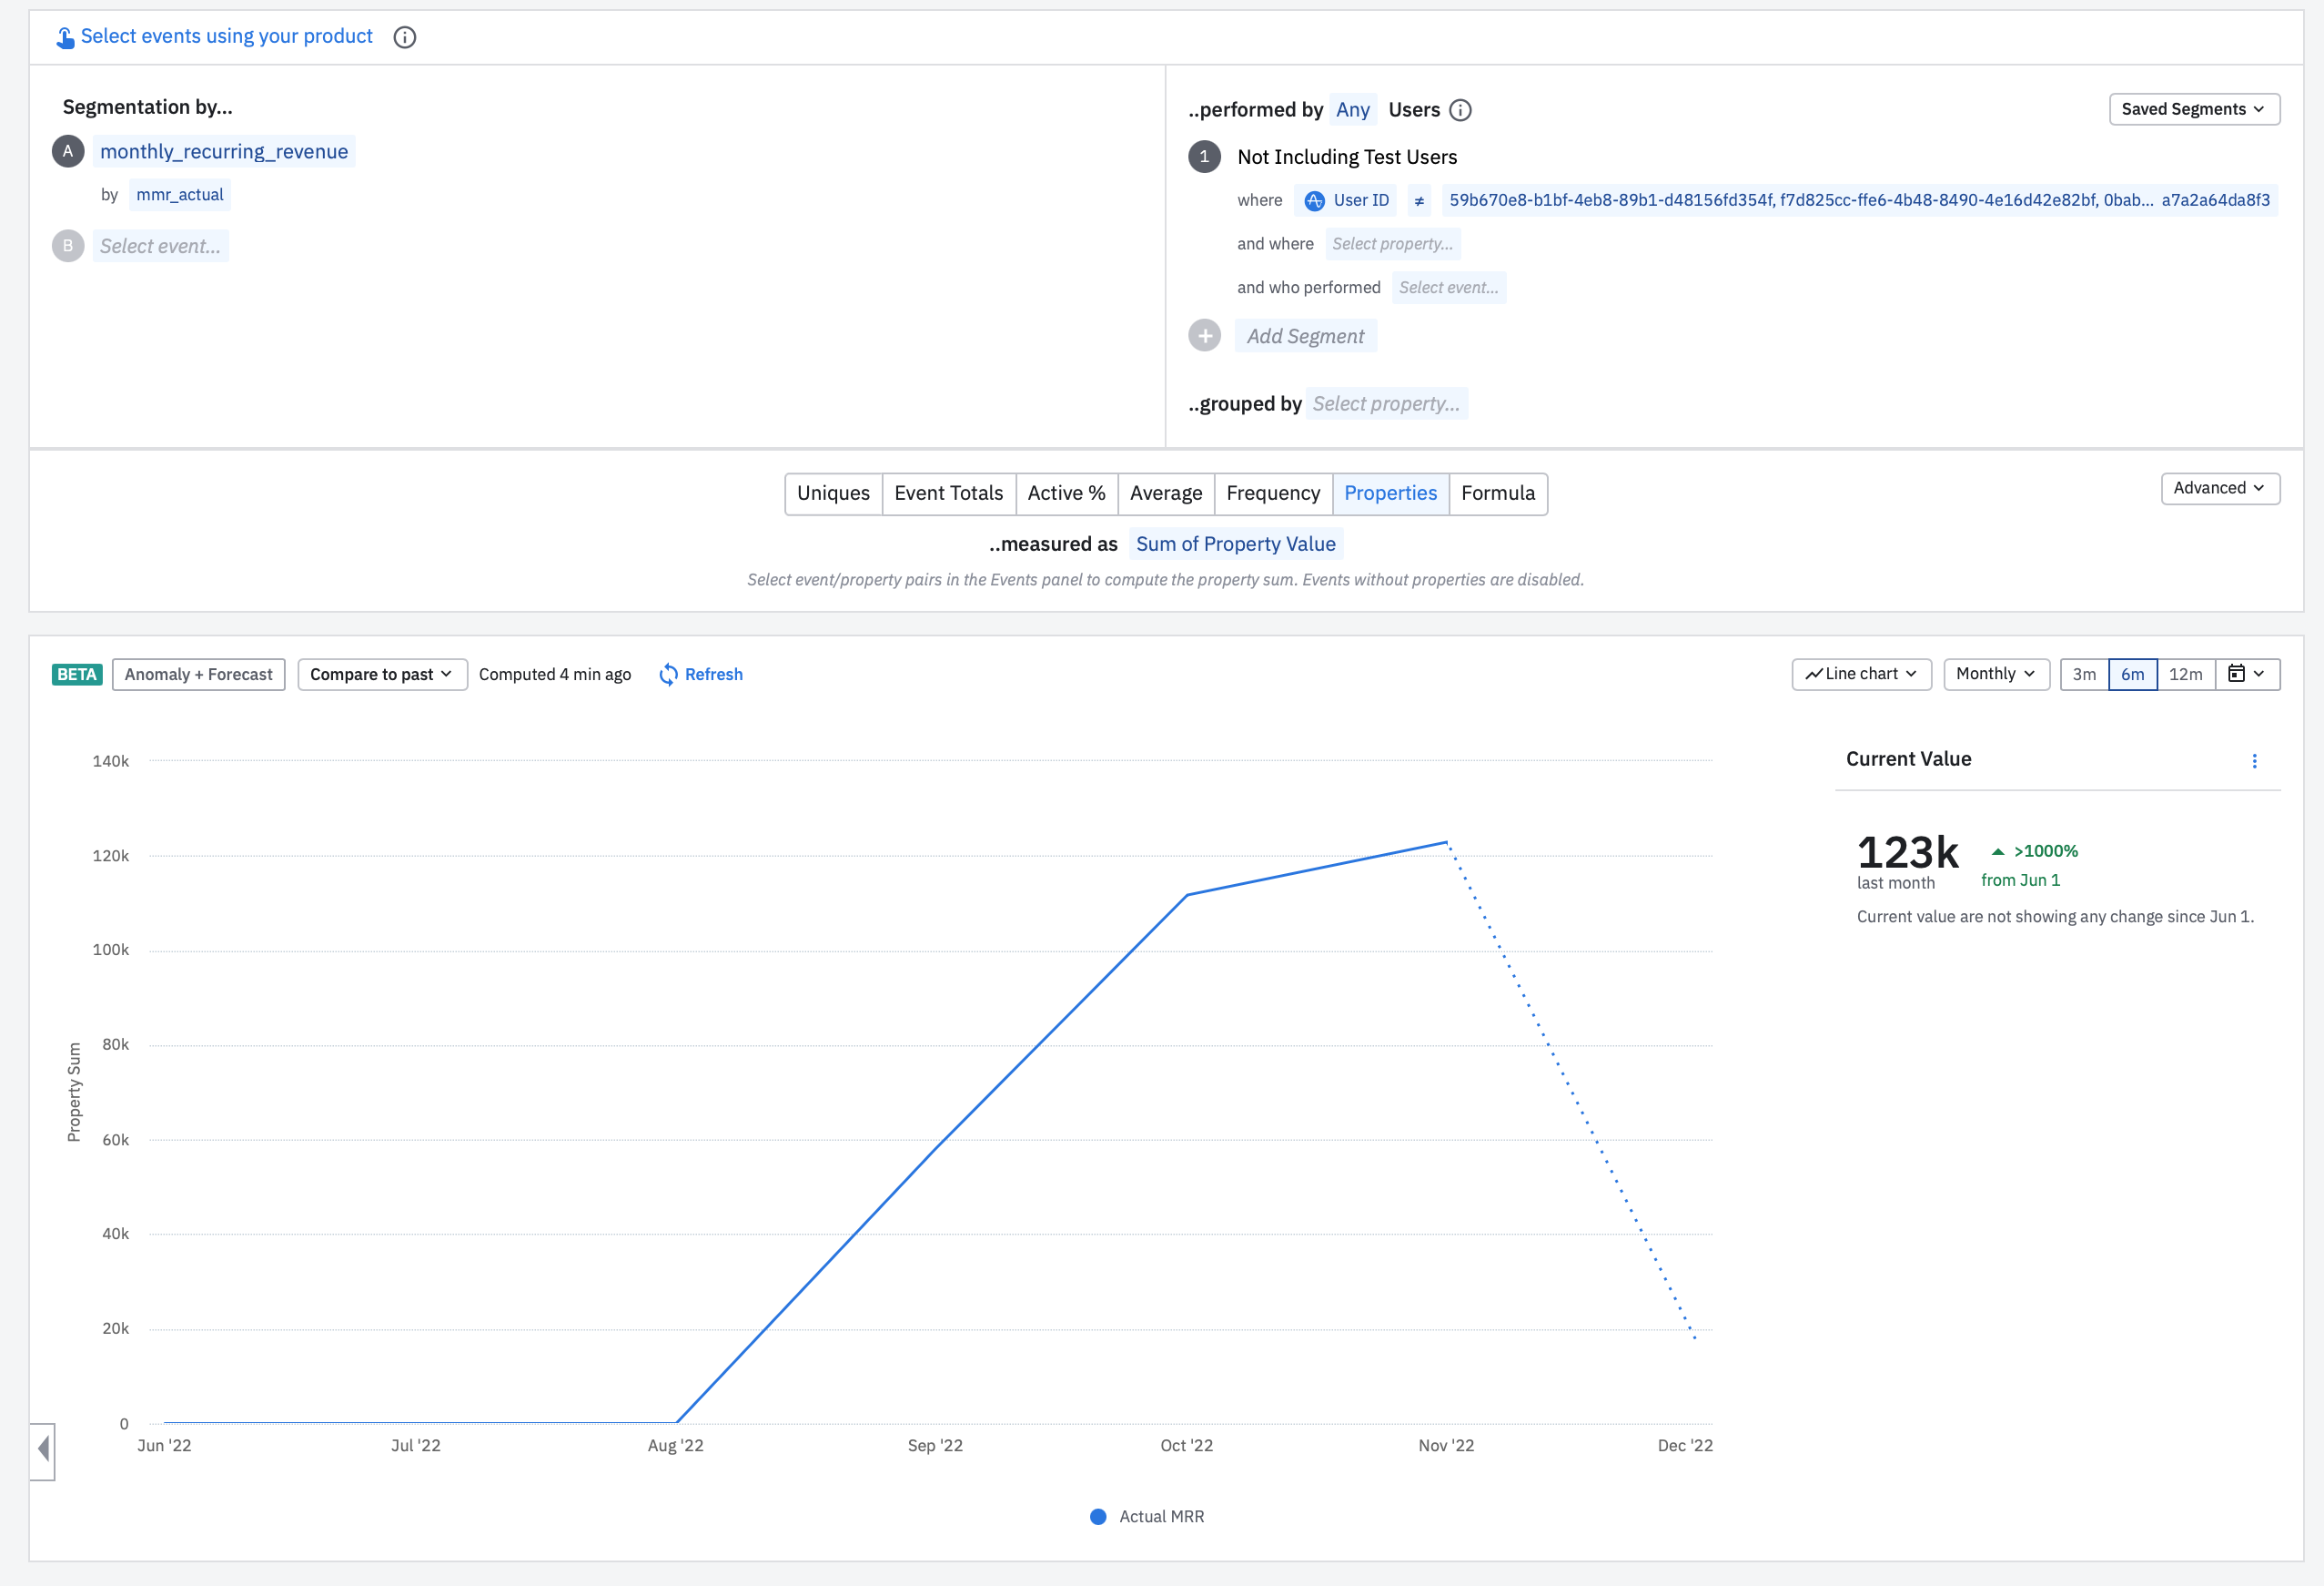
Task: Click the info icon beside Users
Action: (x=1460, y=110)
